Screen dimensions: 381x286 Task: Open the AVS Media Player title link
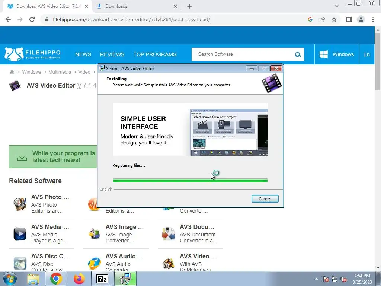click(x=50, y=227)
